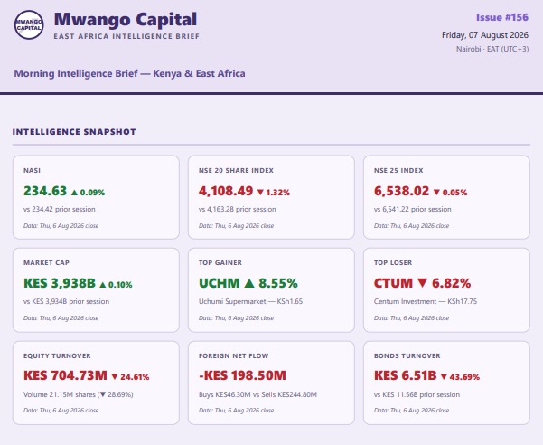Click the up arrow beside Market Cap 0.10%
543x445 pixels.
(102, 285)
